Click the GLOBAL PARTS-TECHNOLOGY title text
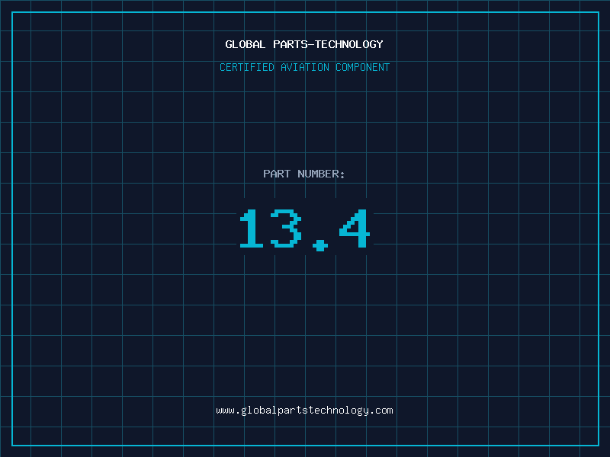This screenshot has height=457, width=610. pos(304,45)
